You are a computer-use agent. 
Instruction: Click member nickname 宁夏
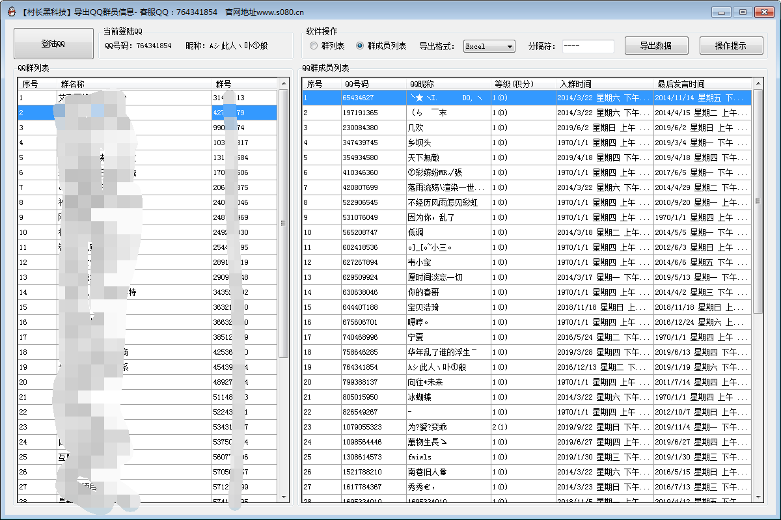click(x=415, y=337)
